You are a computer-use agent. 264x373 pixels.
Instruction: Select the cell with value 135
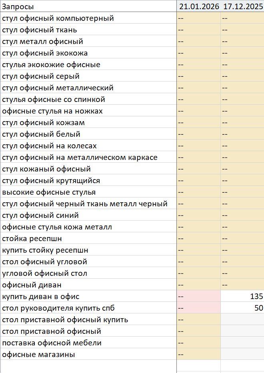[242, 296]
